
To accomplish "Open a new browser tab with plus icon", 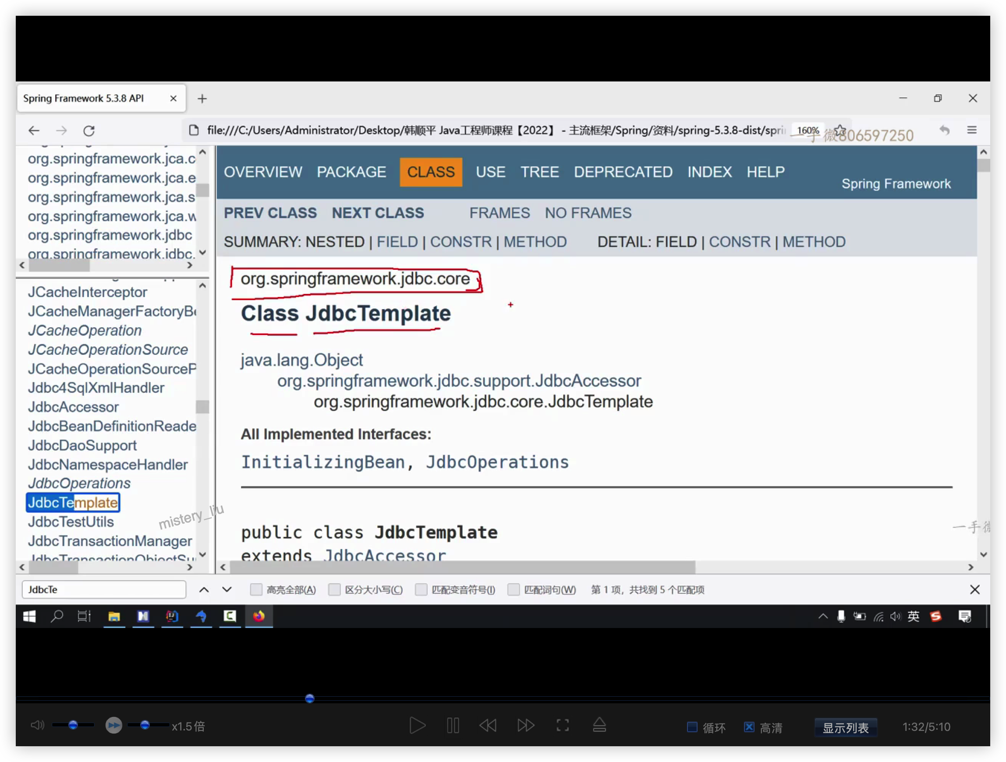I will (202, 99).
